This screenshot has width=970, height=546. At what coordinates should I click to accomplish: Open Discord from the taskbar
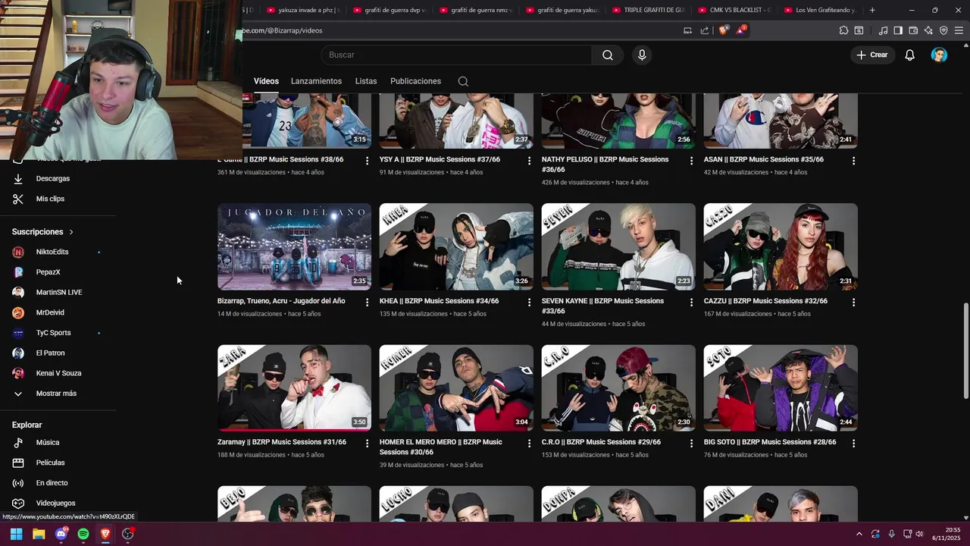[x=61, y=534]
